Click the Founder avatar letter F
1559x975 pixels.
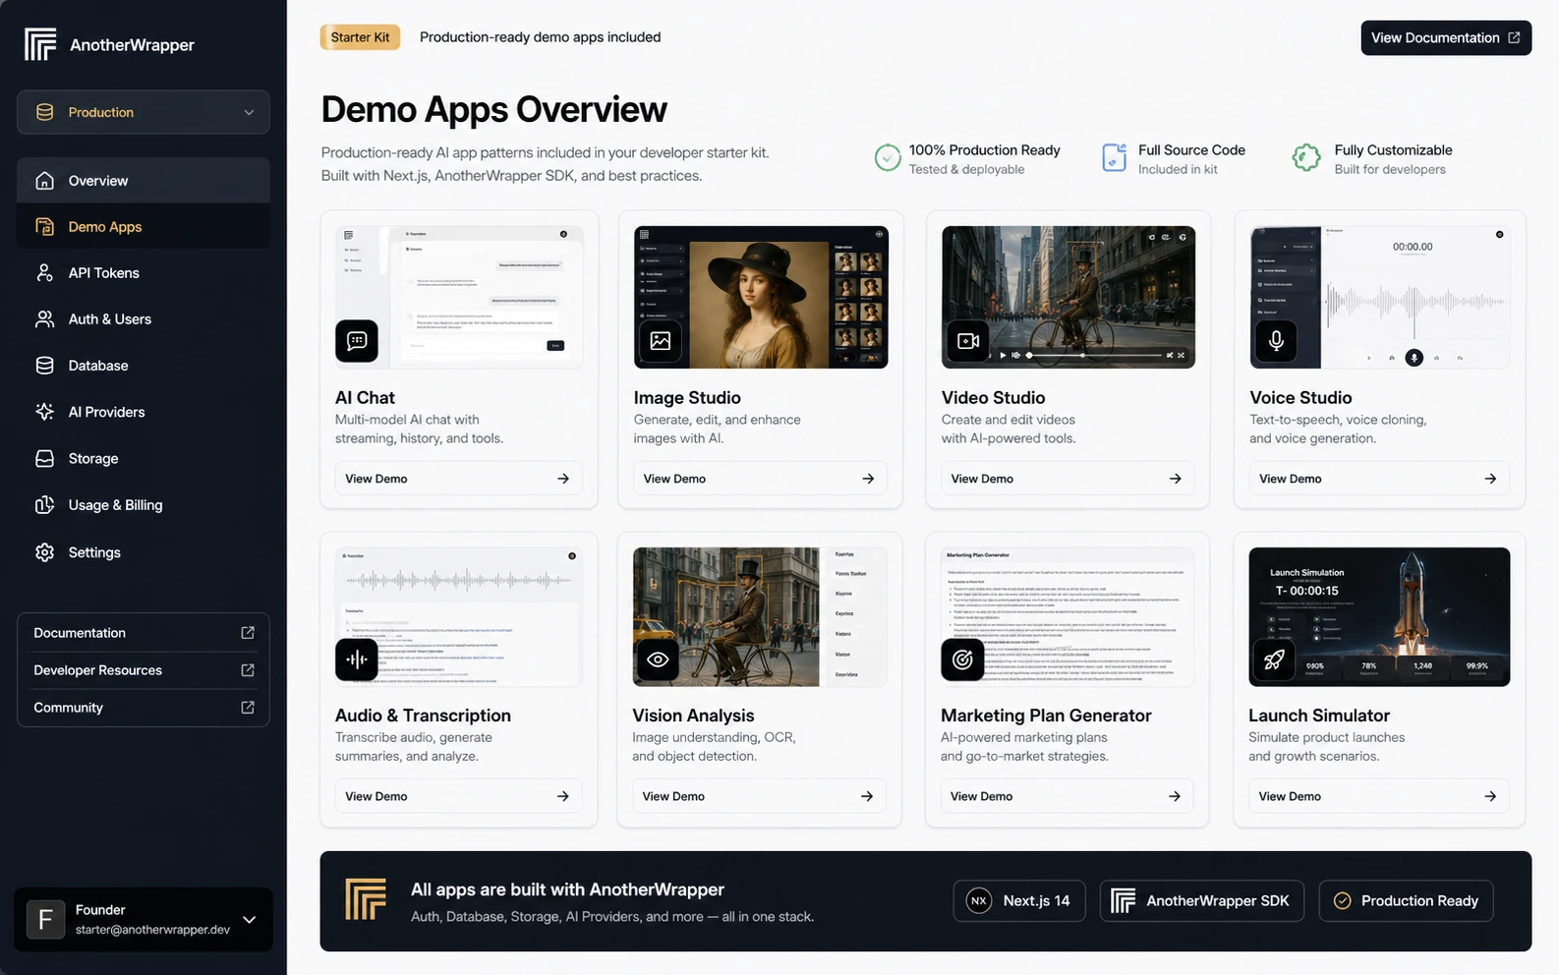coord(45,920)
